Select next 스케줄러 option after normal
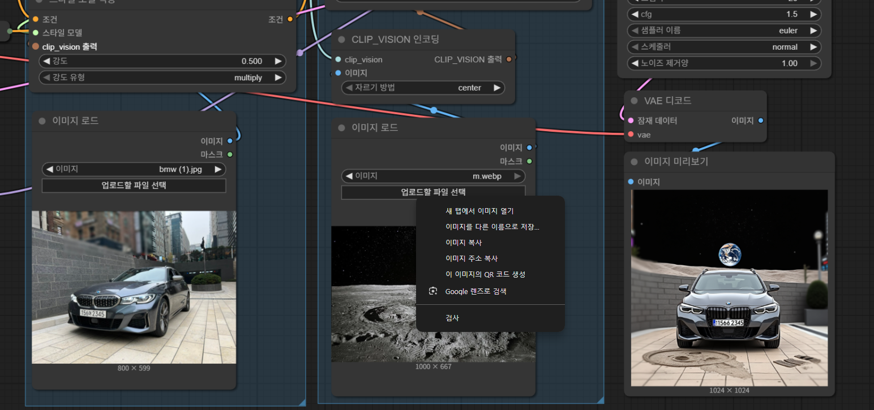Image resolution: width=874 pixels, height=410 pixels. tap(813, 47)
